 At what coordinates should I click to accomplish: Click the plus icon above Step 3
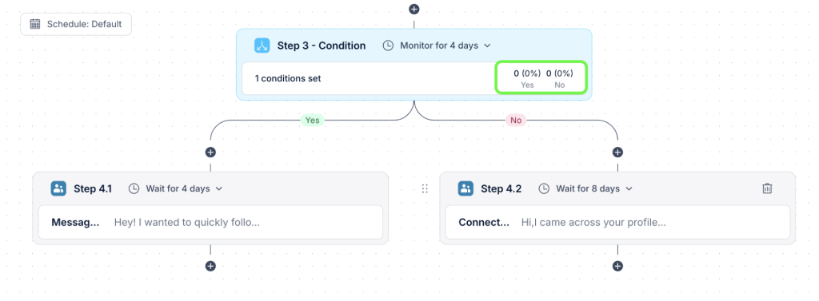coord(414,9)
